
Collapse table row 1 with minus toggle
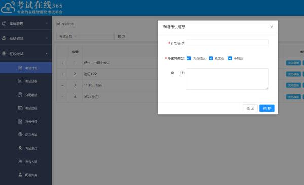point(62,63)
